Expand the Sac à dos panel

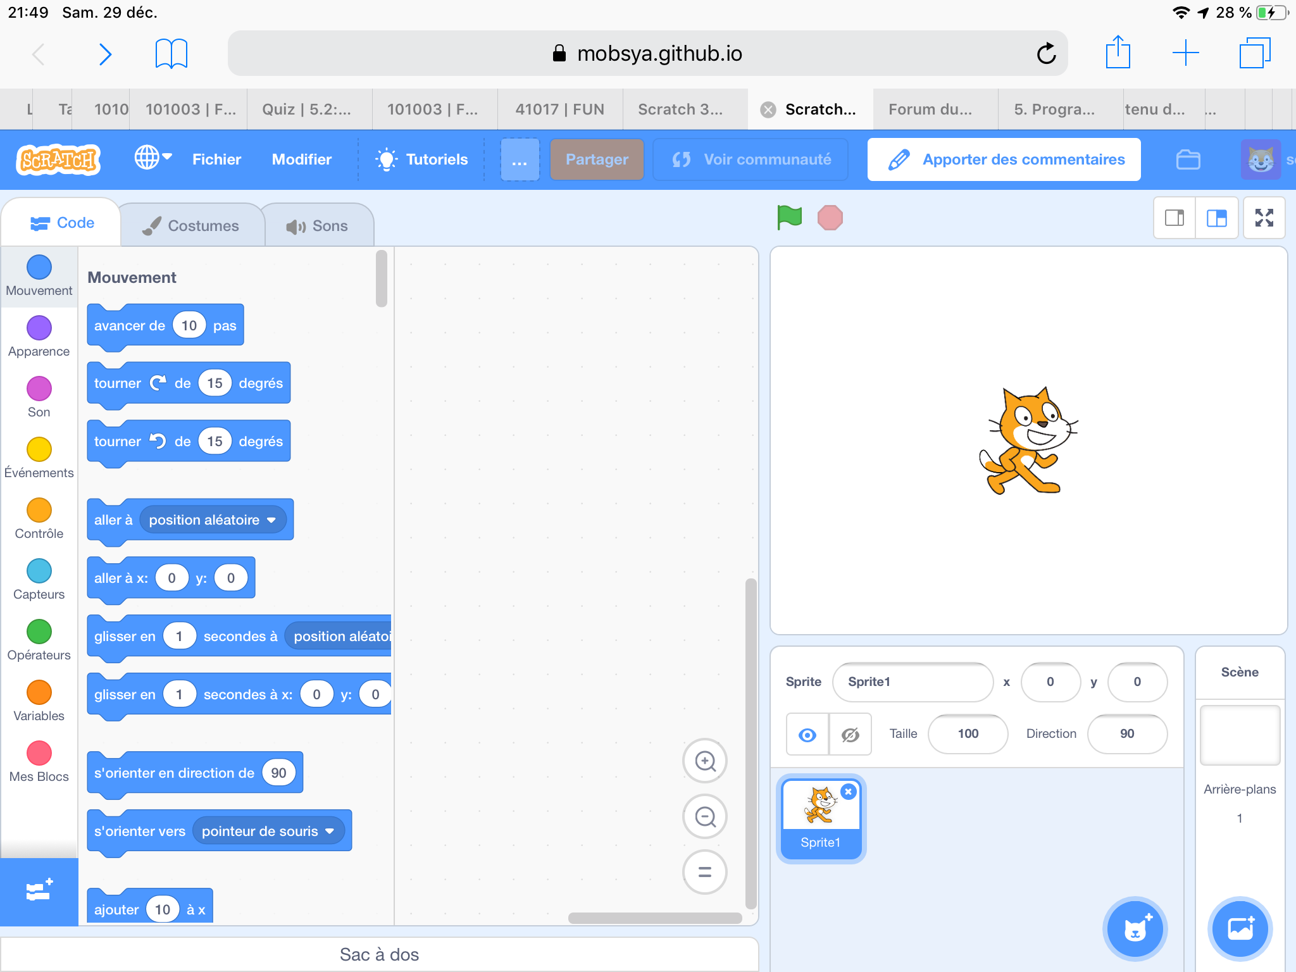379,954
